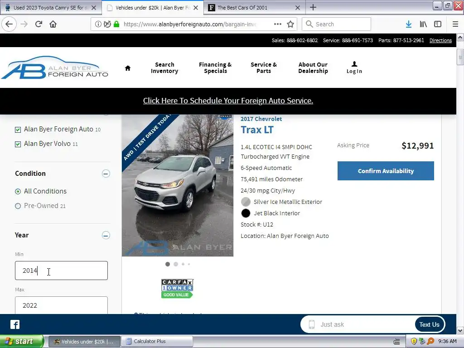Collapse the Condition filter section
Viewport: 464px width, 348px height.
pyautogui.click(x=106, y=174)
